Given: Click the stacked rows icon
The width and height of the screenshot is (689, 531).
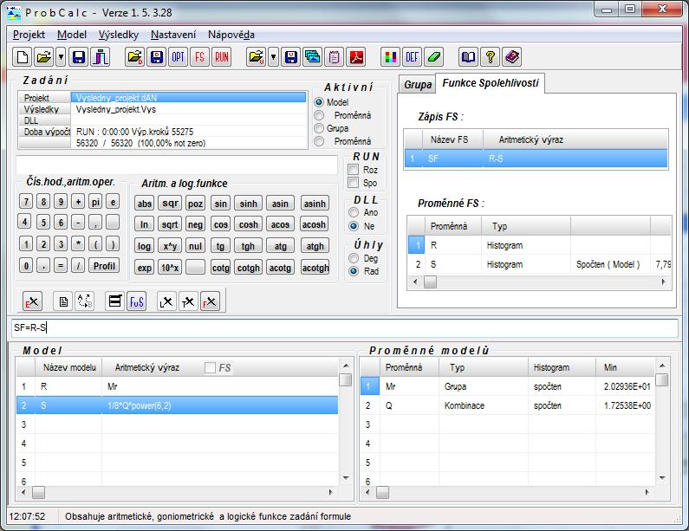Looking at the screenshot, I should coord(115,301).
